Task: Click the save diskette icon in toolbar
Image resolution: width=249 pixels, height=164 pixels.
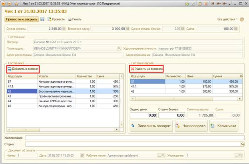Action: (42, 19)
